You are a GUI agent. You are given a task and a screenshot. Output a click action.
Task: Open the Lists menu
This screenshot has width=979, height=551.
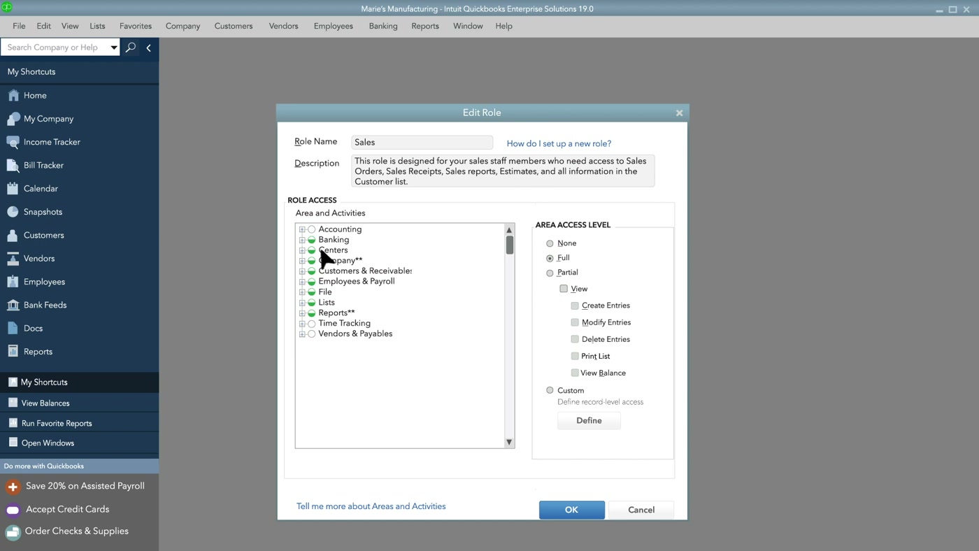[97, 26]
